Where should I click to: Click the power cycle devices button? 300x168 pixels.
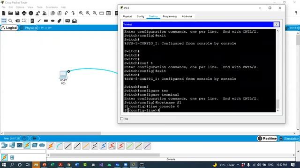point(24,139)
